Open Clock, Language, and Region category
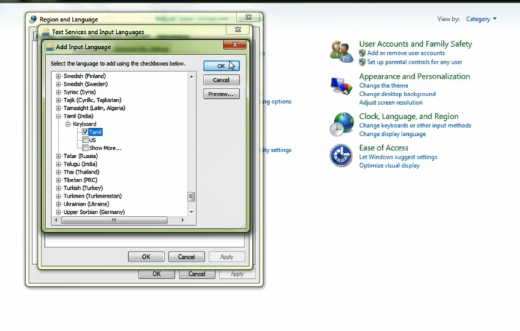The image size is (520, 331). 409,116
